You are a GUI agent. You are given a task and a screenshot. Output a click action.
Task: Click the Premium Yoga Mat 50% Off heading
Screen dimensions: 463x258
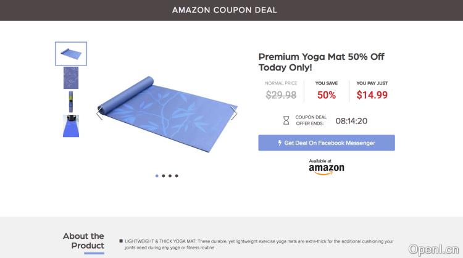point(321,62)
